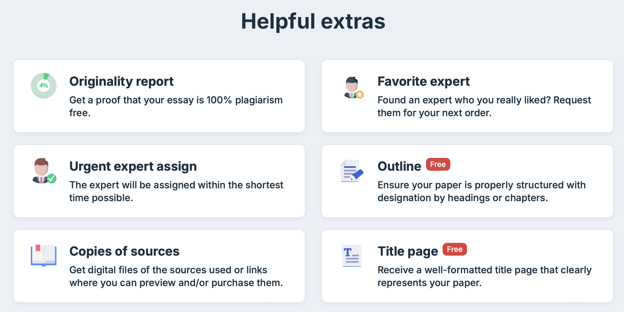Open the Copies of sources heading
The height and width of the screenshot is (312, 624).
(x=124, y=251)
